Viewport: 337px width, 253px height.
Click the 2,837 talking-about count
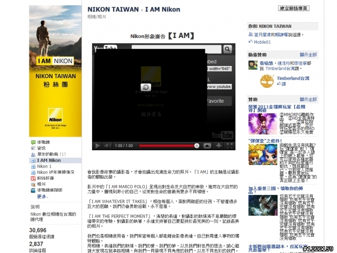click(x=36, y=244)
